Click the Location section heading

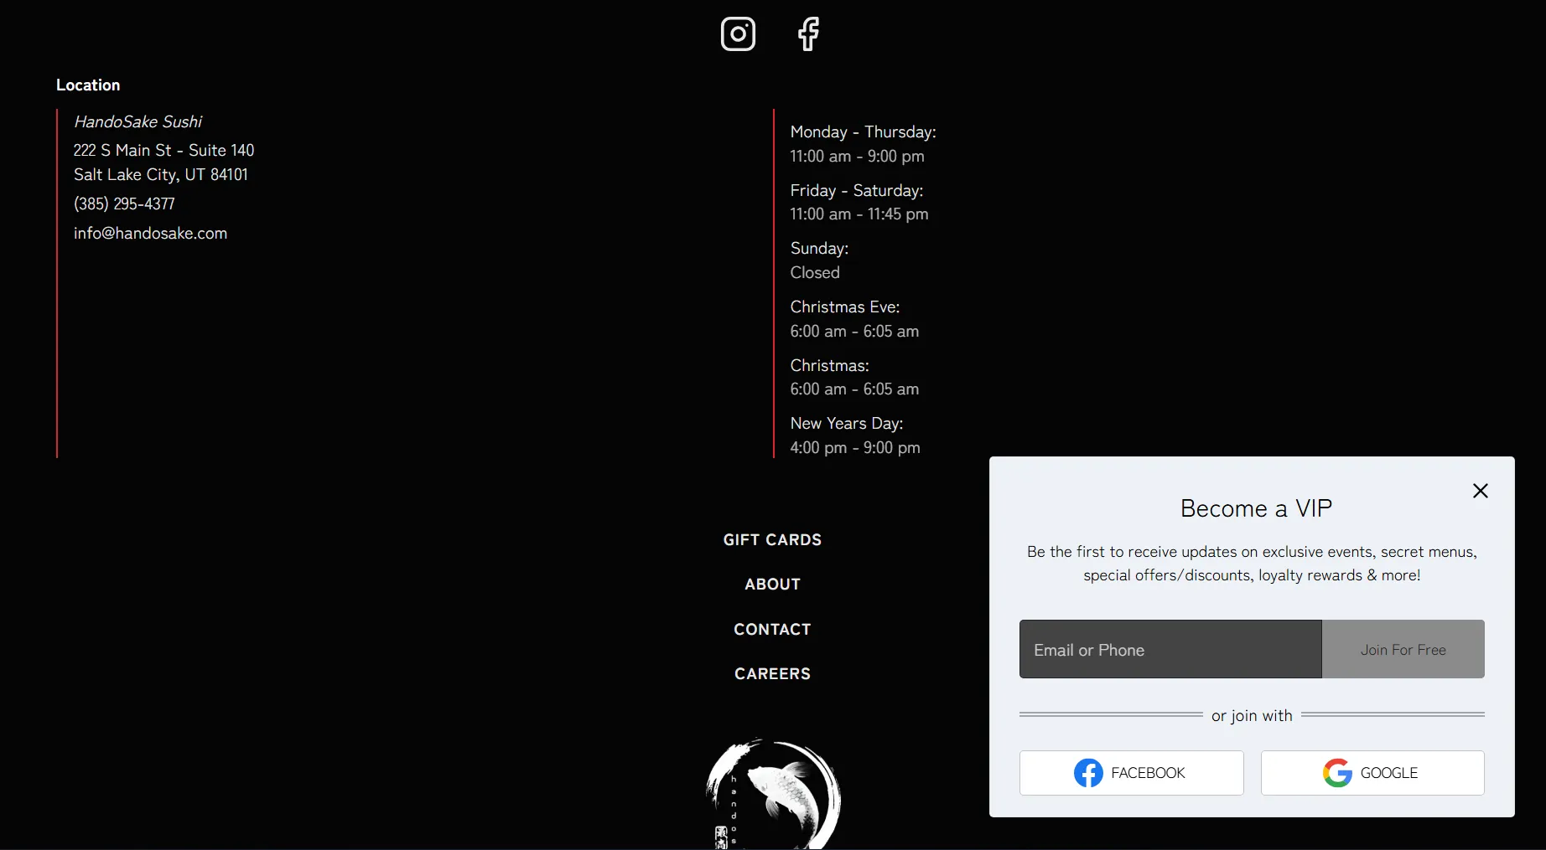pos(88,85)
